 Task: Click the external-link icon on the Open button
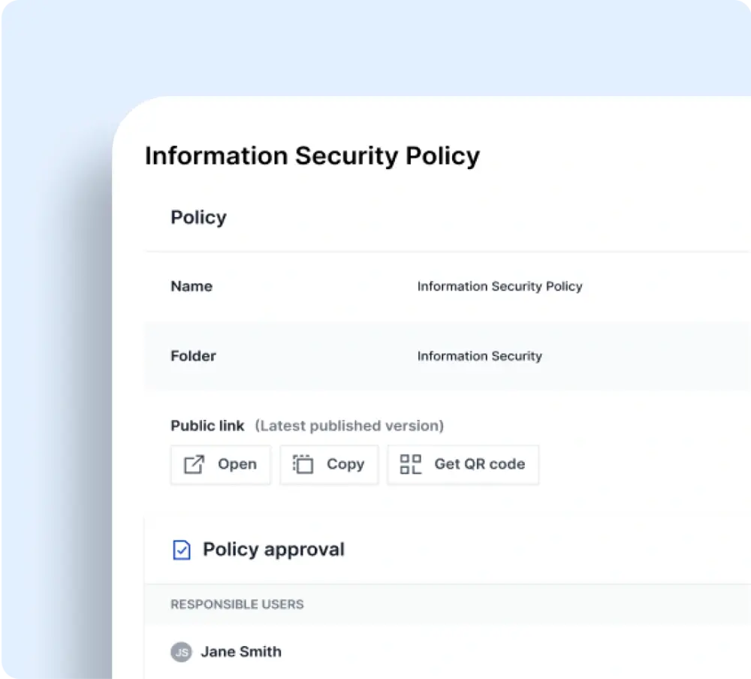click(x=194, y=465)
